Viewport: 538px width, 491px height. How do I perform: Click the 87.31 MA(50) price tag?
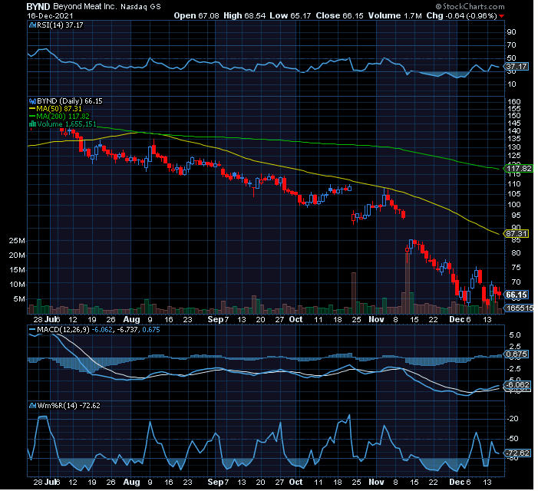pos(517,233)
